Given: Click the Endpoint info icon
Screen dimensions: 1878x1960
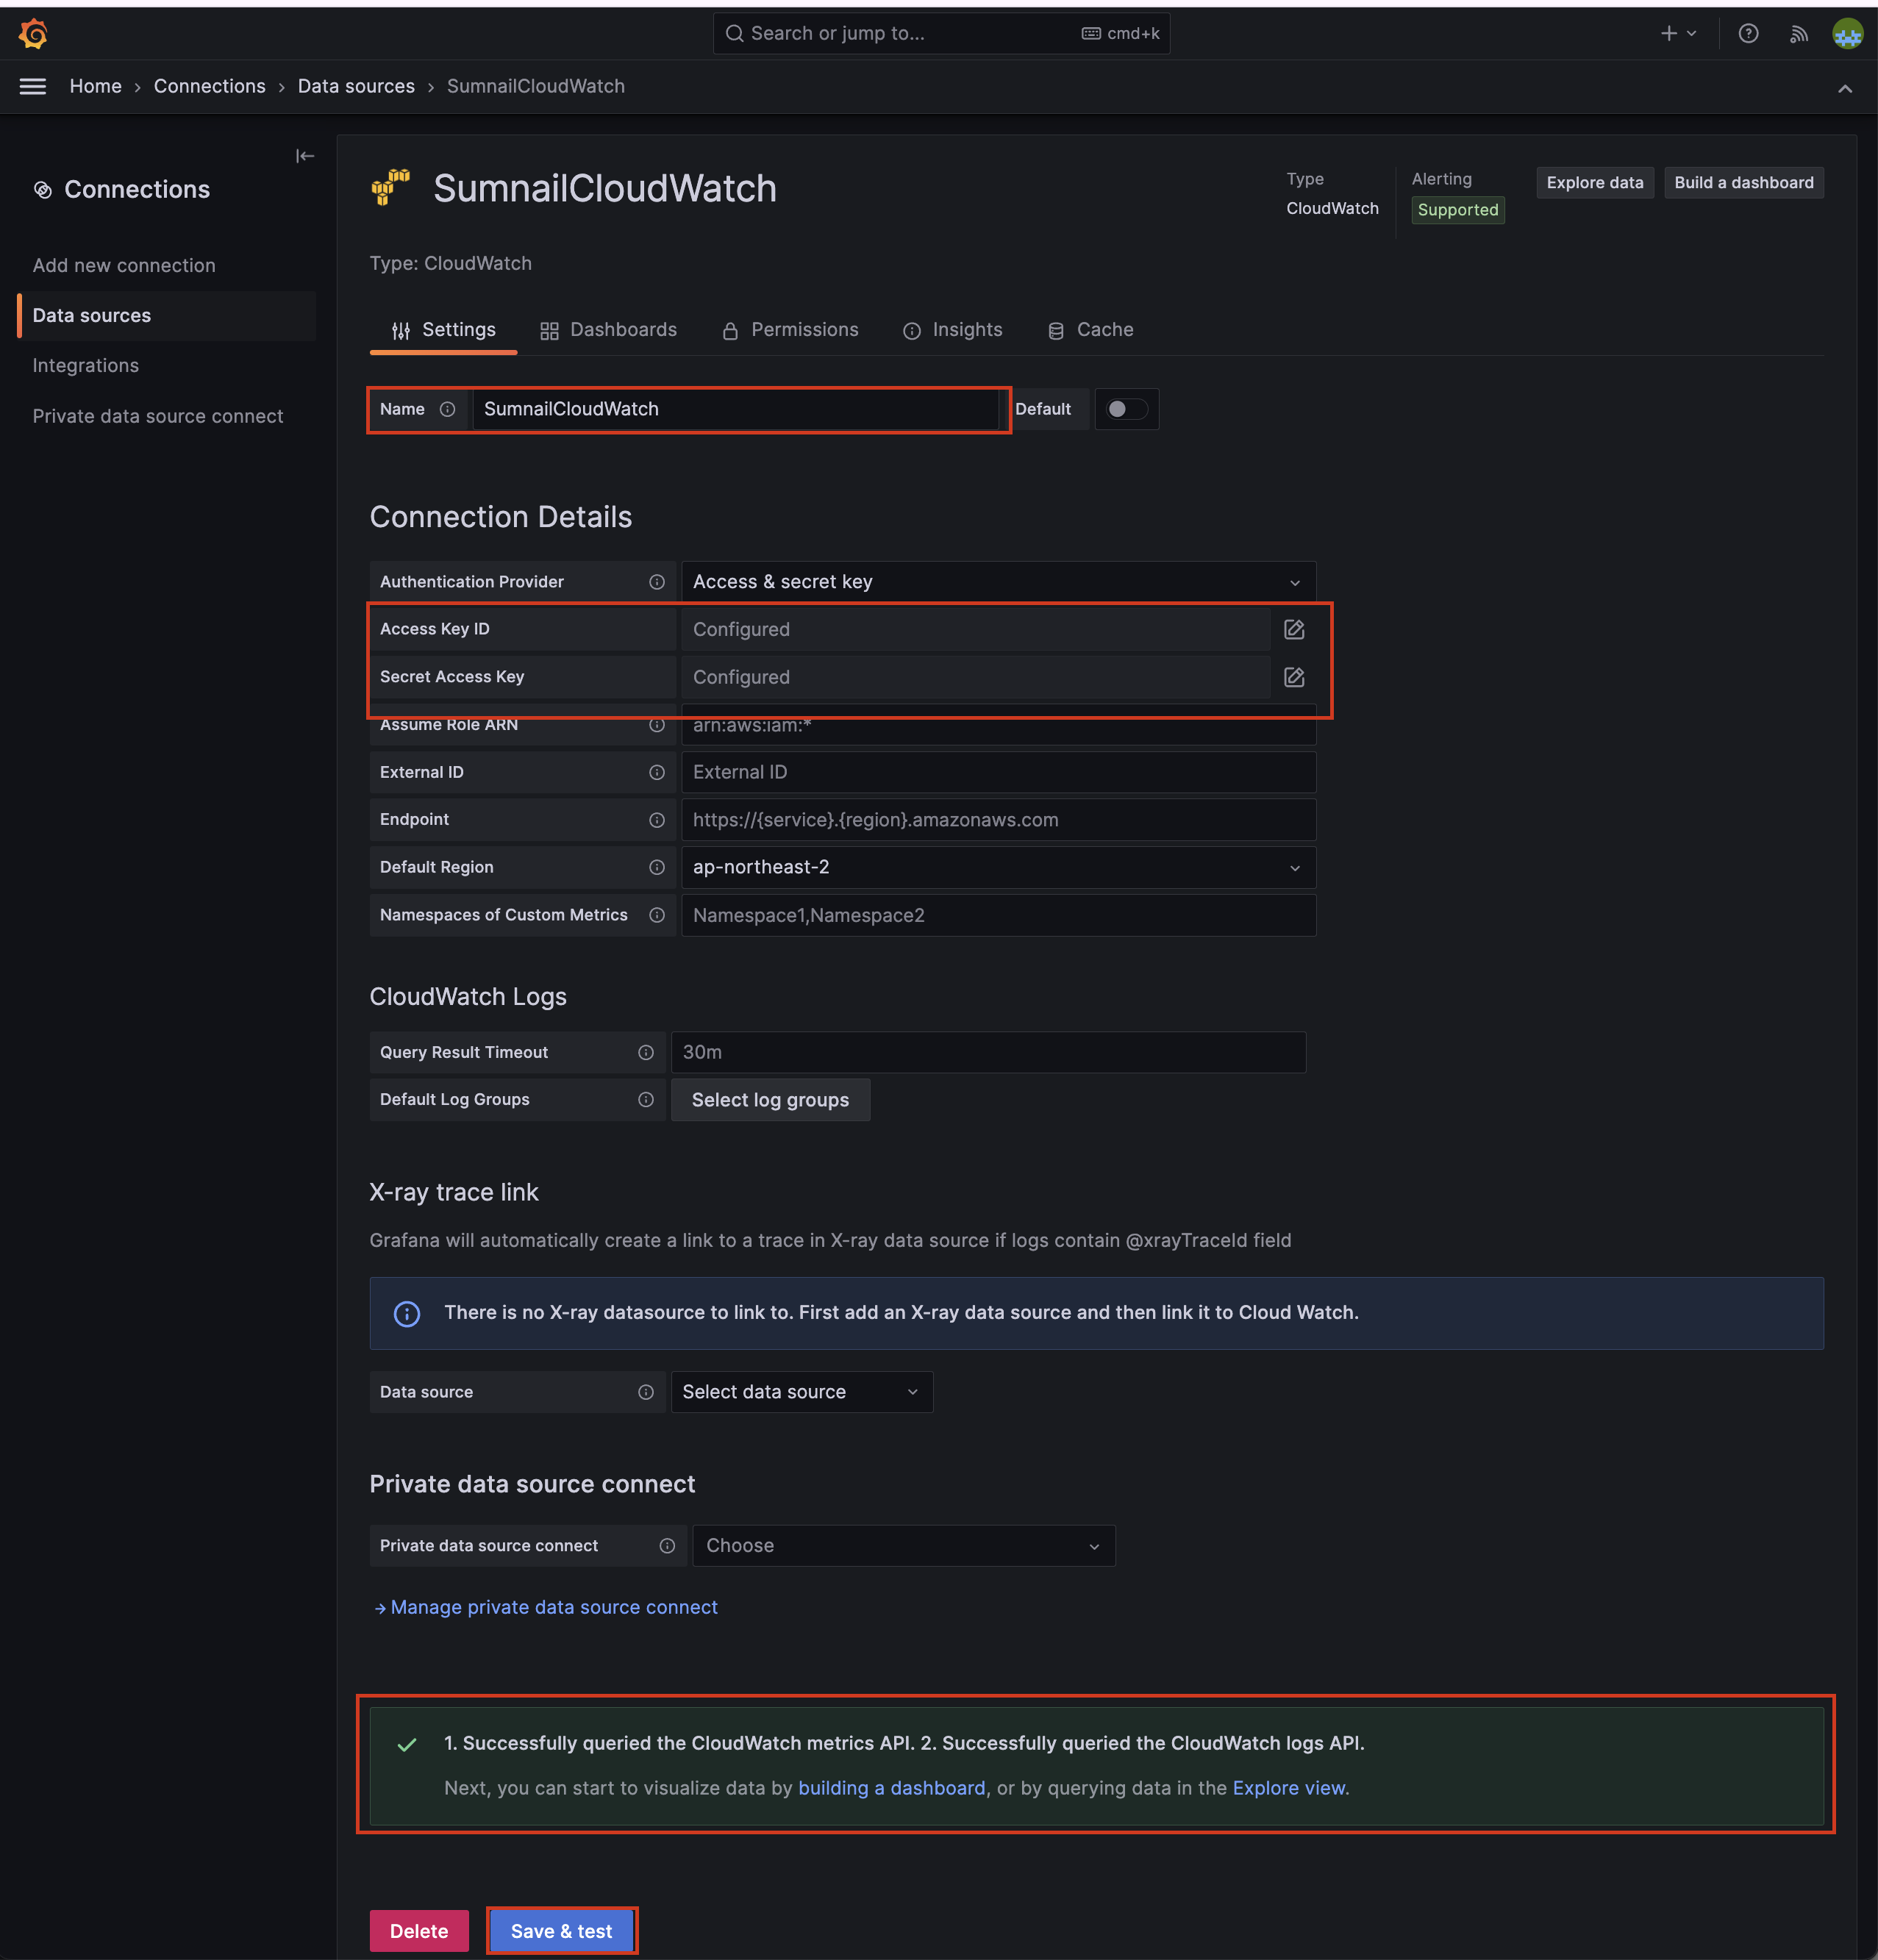Looking at the screenshot, I should pyautogui.click(x=657, y=820).
